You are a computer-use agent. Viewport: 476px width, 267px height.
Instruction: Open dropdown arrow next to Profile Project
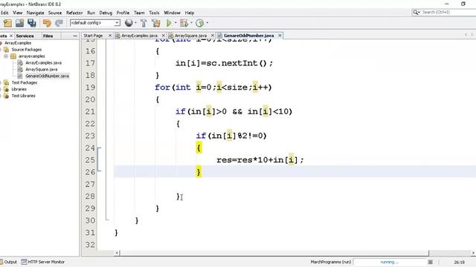(x=207, y=23)
